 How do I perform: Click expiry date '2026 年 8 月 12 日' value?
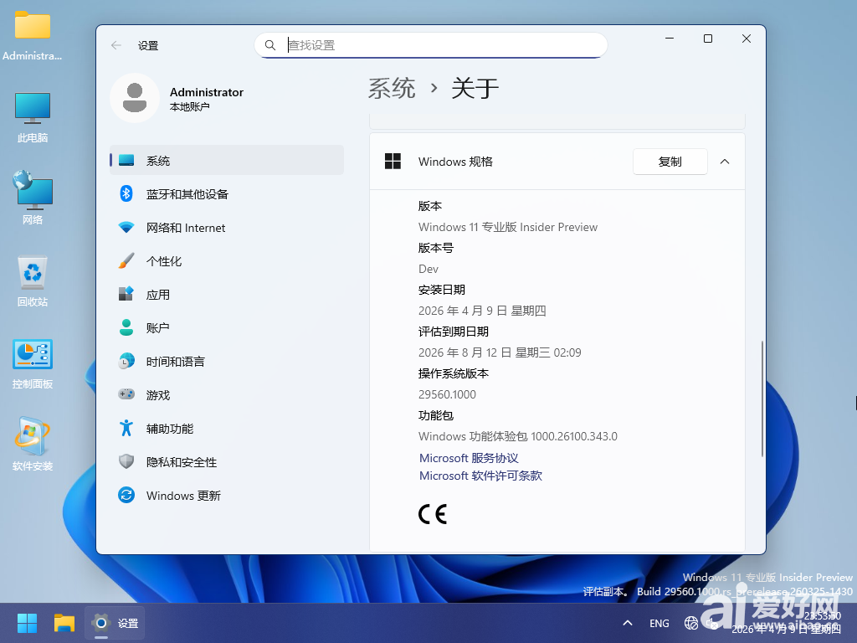(500, 352)
